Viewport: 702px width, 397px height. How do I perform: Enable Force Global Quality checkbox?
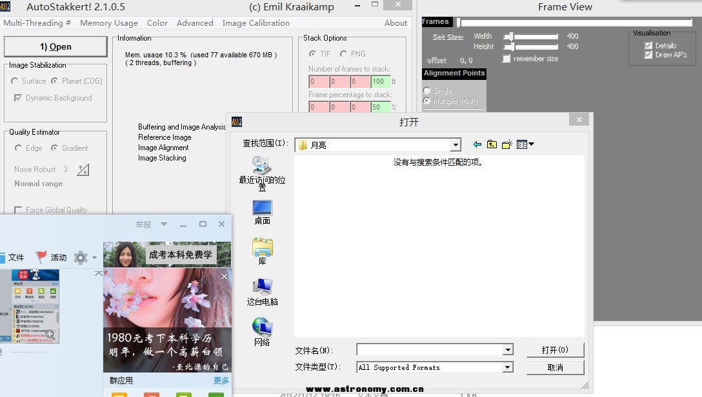(x=18, y=209)
